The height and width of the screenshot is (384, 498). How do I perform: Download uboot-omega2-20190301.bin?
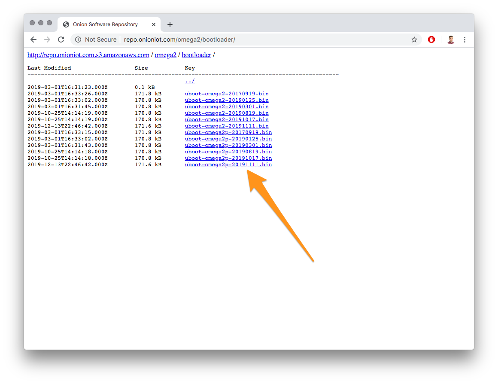[227, 107]
